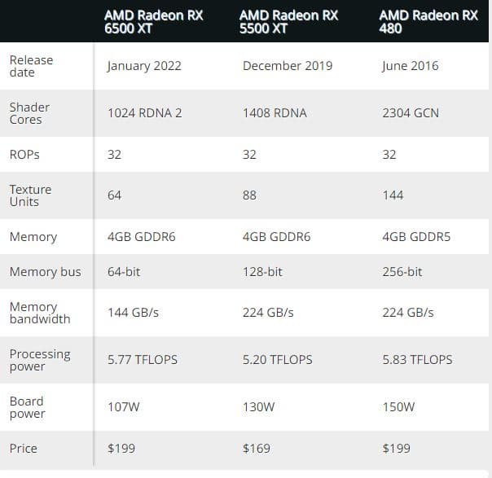
Task: Click the Texture Units row label
Action: 30,195
